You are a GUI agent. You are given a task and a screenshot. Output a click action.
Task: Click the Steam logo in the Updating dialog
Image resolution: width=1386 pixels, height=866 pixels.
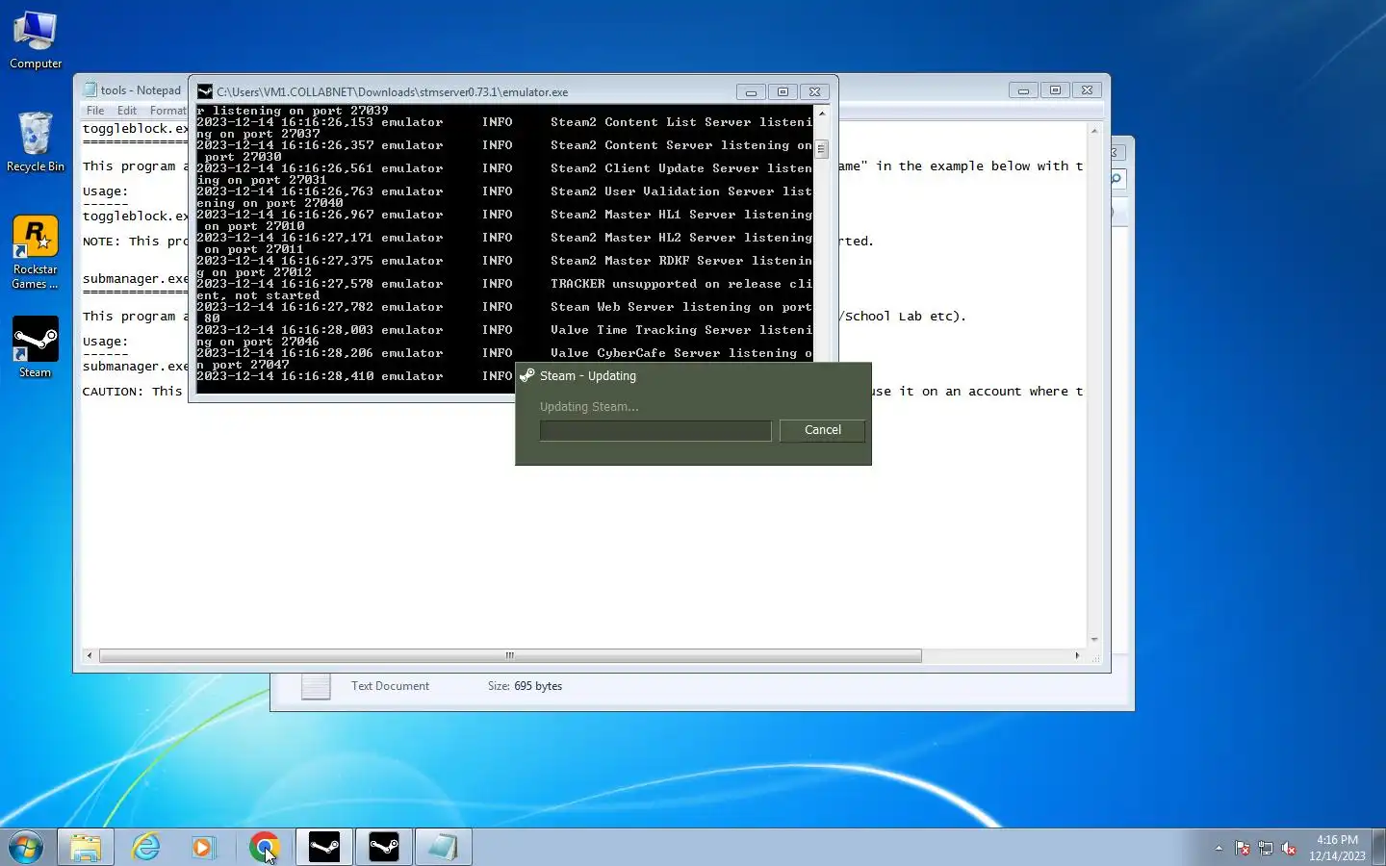(x=527, y=375)
